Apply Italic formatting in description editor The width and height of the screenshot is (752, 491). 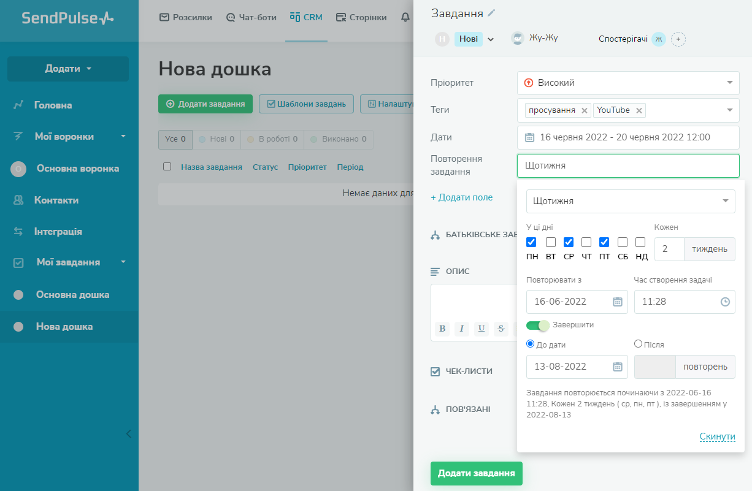coord(462,329)
